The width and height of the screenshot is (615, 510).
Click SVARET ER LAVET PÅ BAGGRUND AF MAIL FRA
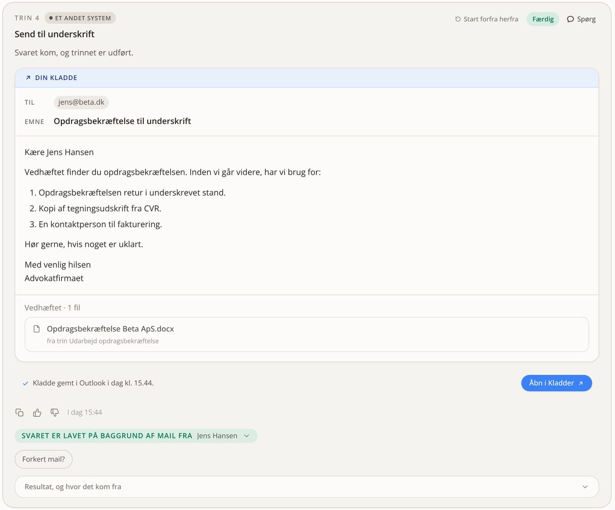point(107,436)
